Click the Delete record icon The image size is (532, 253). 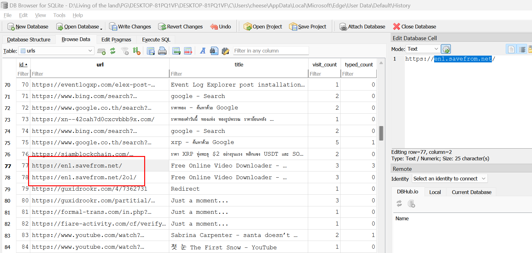click(188, 51)
